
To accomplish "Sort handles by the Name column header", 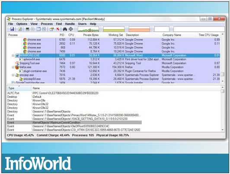I will pos(86,88).
